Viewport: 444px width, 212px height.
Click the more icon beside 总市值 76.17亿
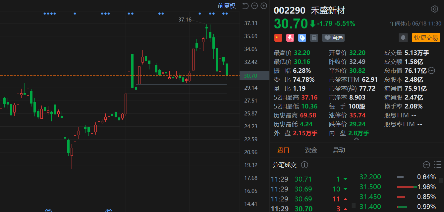431,70
